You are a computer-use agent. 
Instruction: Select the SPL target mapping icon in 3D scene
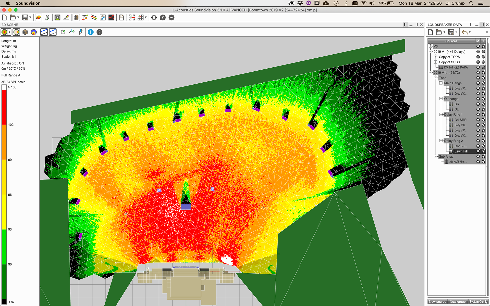tap(4, 32)
